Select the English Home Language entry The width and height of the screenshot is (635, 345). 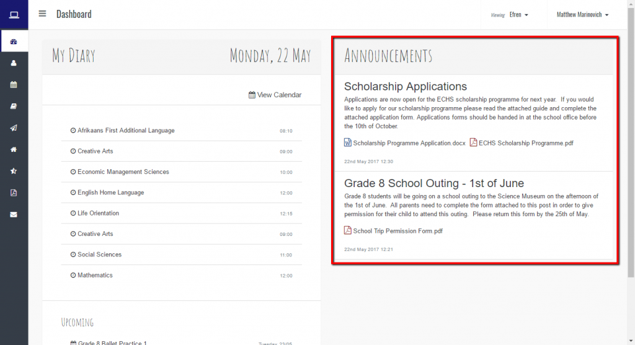[182, 193]
